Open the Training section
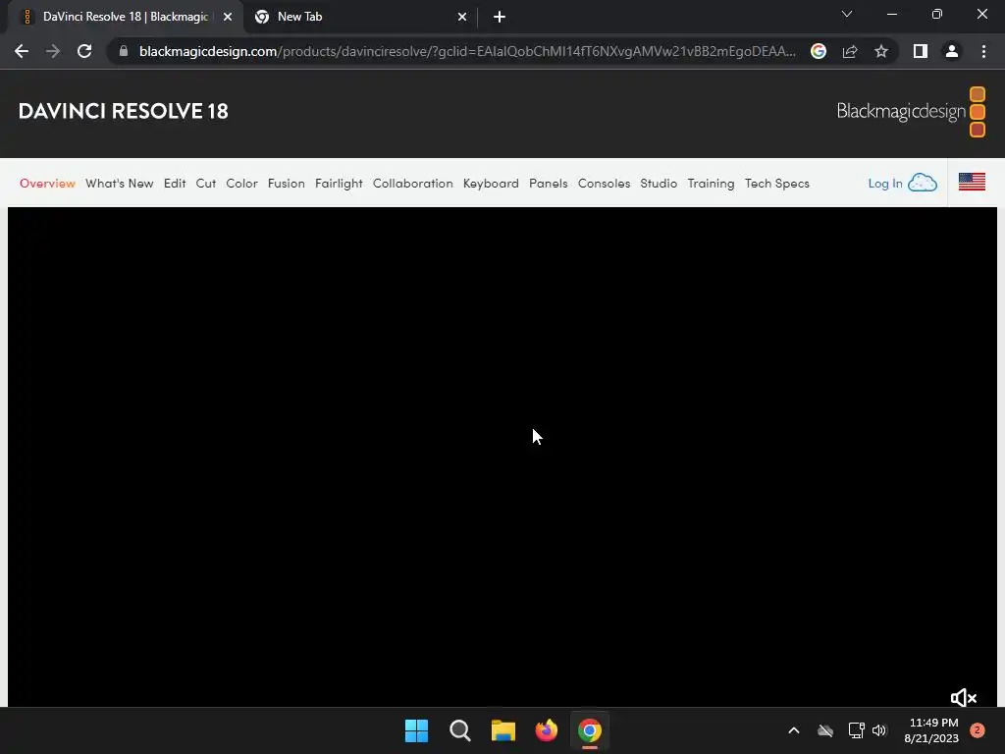This screenshot has height=754, width=1005. click(711, 184)
